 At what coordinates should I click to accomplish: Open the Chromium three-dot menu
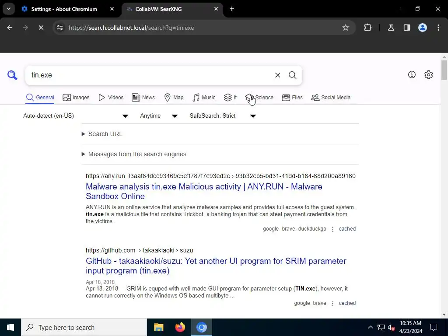point(438,28)
